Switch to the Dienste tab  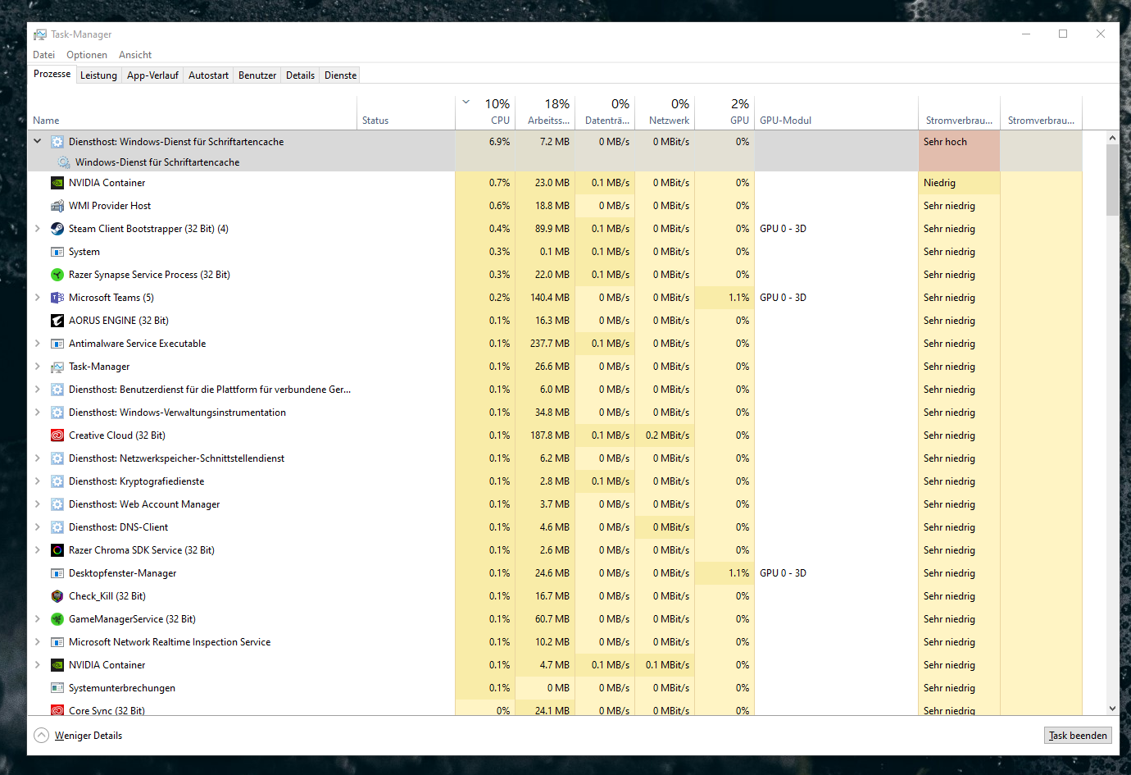pos(340,75)
